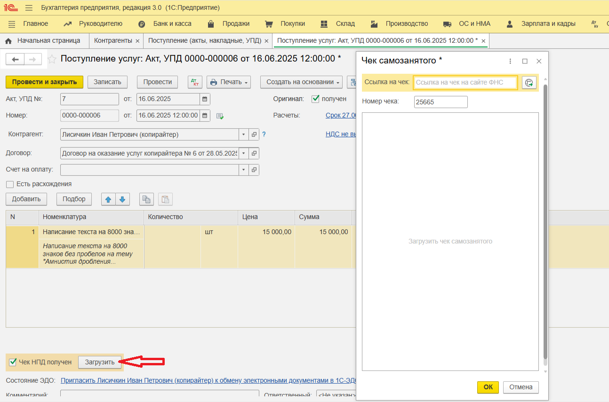Click the Загрузить button
609x402 pixels.
[99, 362]
